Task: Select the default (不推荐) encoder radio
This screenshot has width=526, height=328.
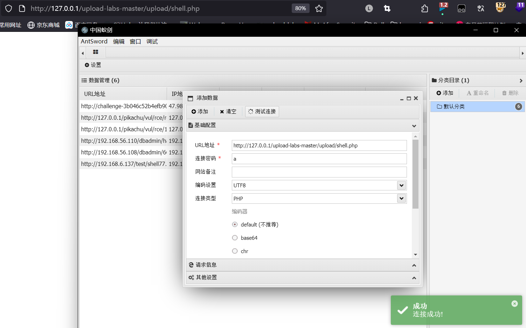Action: (235, 224)
